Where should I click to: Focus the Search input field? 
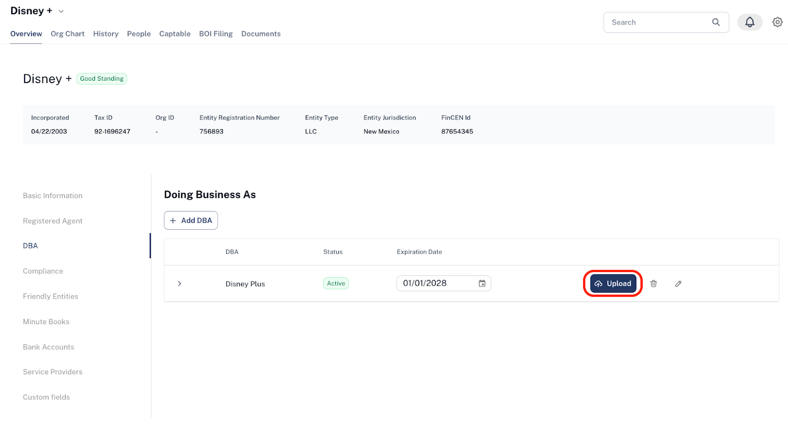click(666, 22)
